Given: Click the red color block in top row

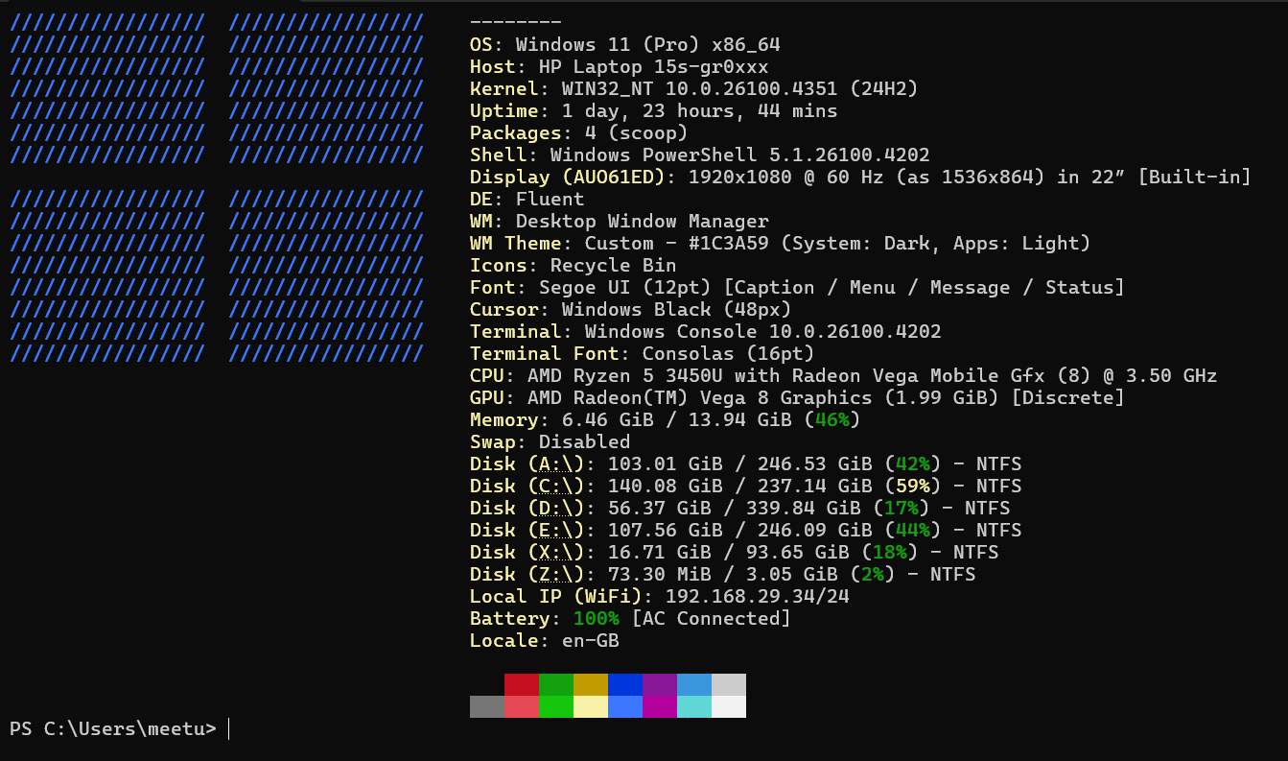Looking at the screenshot, I should pyautogui.click(x=522, y=684).
